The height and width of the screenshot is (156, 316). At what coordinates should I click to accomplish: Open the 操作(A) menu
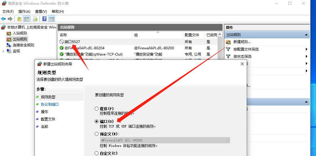pyautogui.click(x=24, y=12)
